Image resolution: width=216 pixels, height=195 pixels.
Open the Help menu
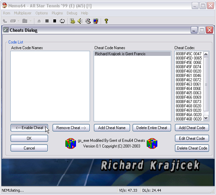84,13
